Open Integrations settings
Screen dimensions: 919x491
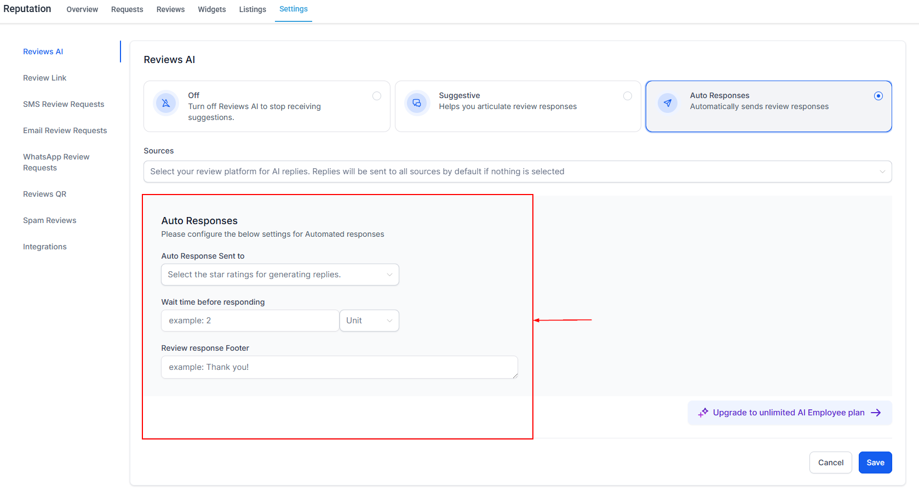point(45,247)
